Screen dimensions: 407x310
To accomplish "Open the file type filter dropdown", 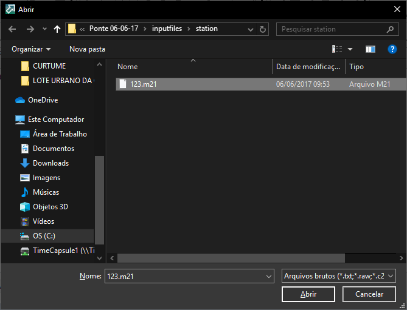I will point(339,276).
